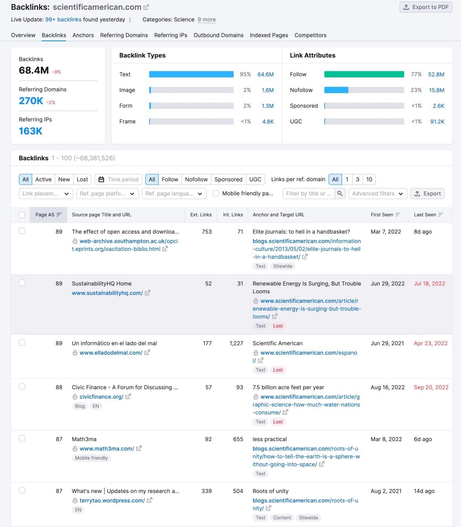This screenshot has height=527, width=461.
Task: Click the sort icon on Last Seen column
Action: coord(442,215)
